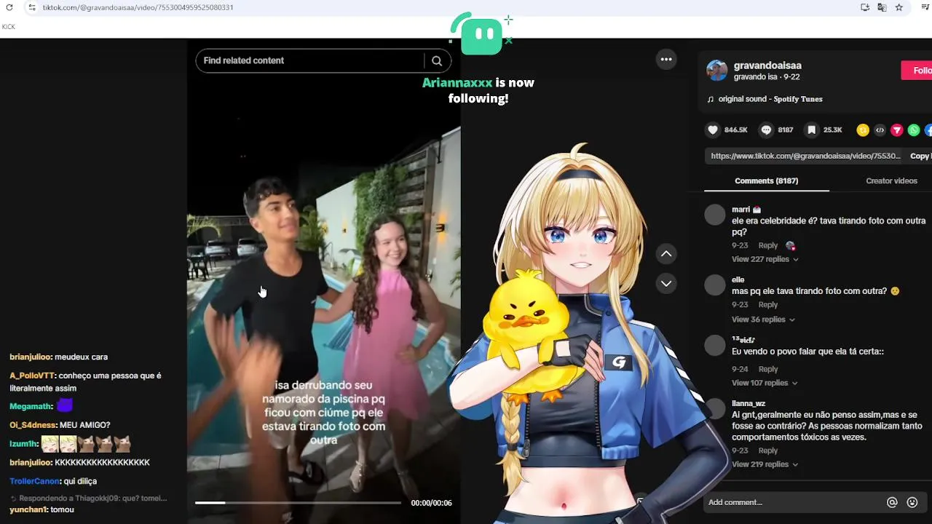Reply to marri's comment
The width and height of the screenshot is (932, 524).
click(x=767, y=245)
